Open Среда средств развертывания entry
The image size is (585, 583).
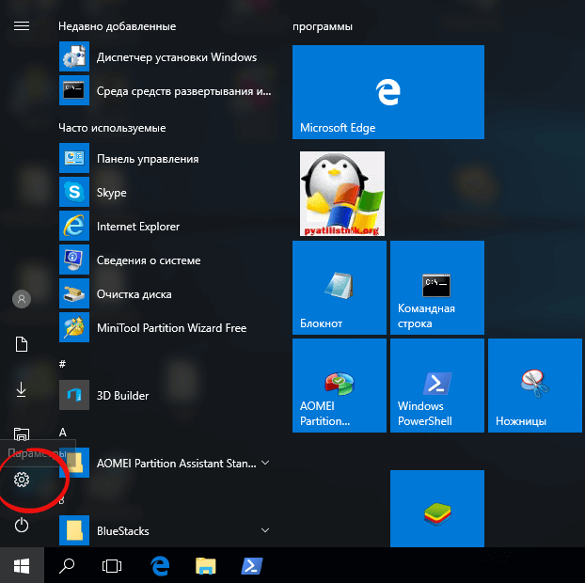[166, 90]
